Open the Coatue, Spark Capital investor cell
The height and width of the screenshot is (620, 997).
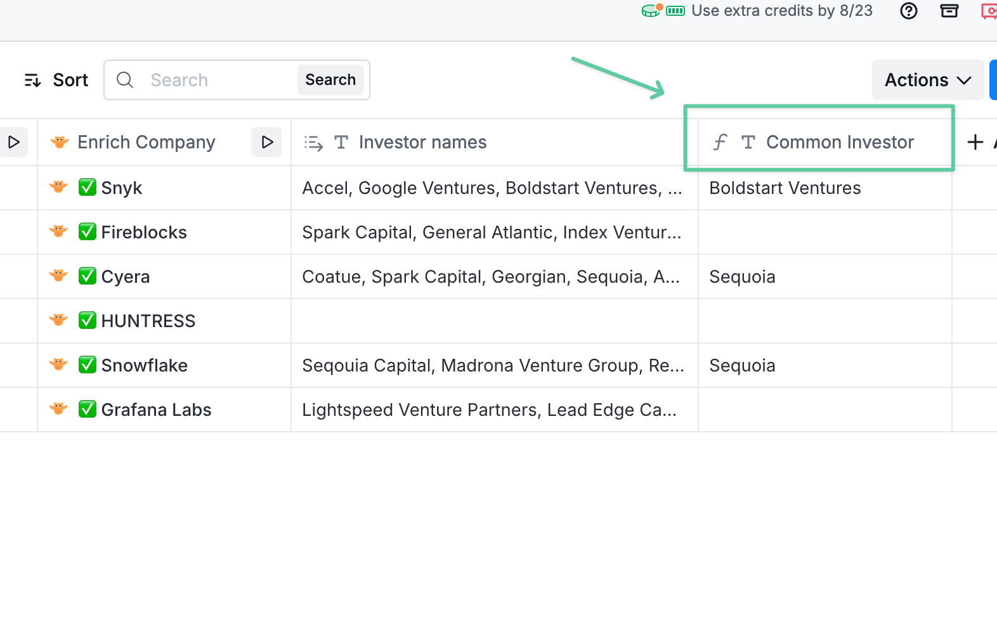pyautogui.click(x=495, y=276)
